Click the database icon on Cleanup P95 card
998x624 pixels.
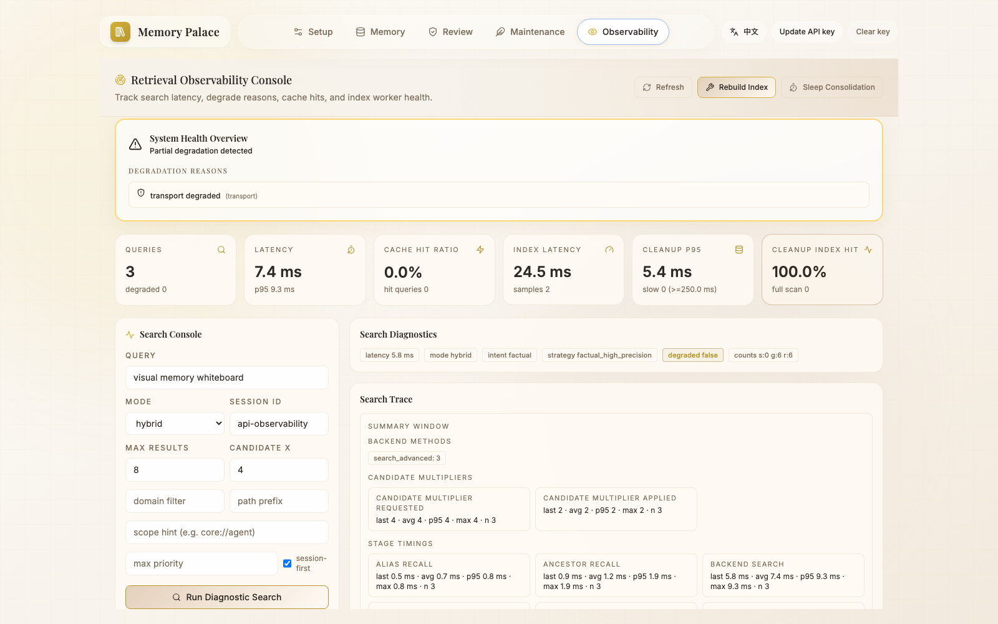(x=739, y=250)
